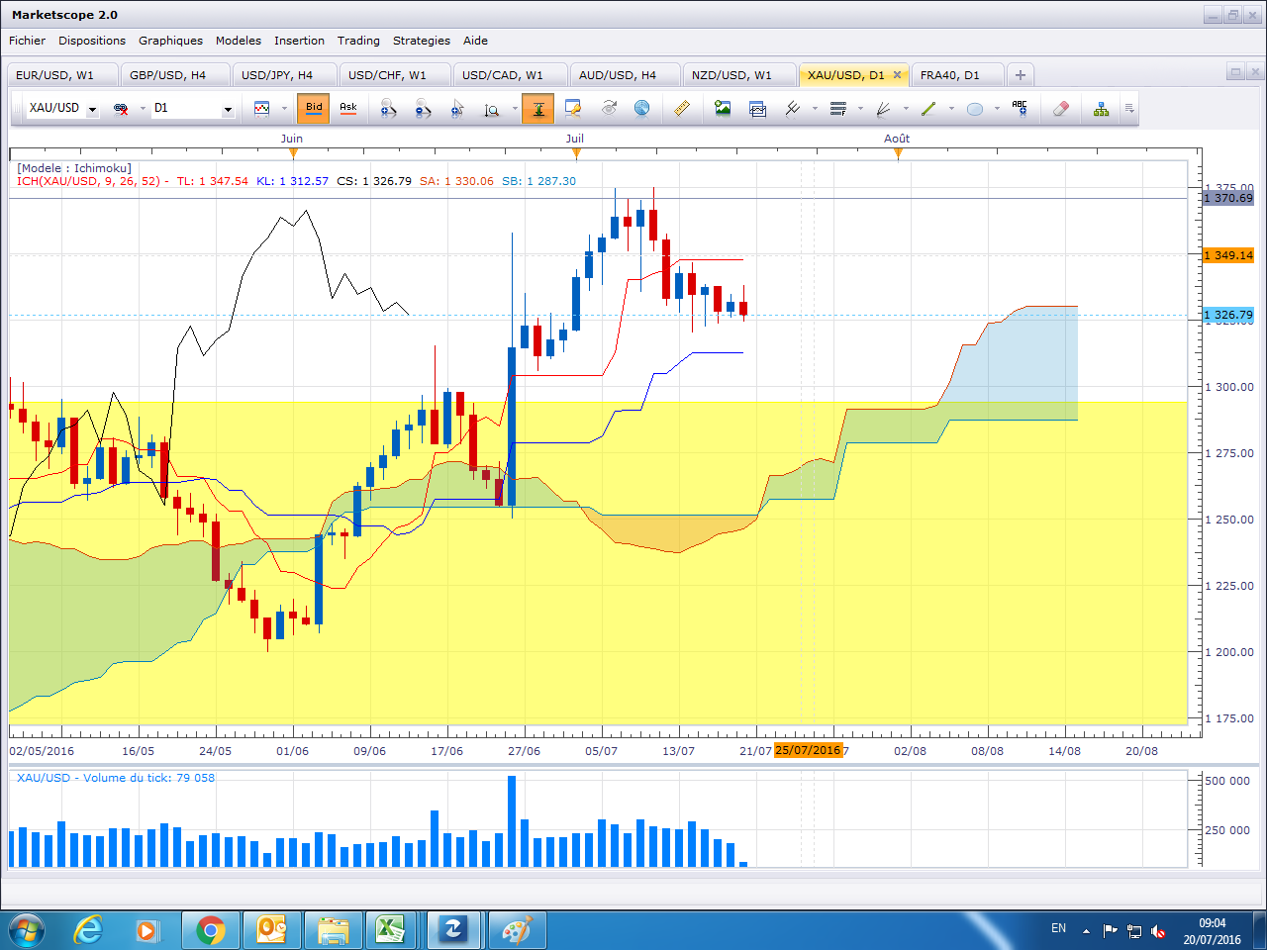
Task: Click the add picture icon
Action: point(723,108)
